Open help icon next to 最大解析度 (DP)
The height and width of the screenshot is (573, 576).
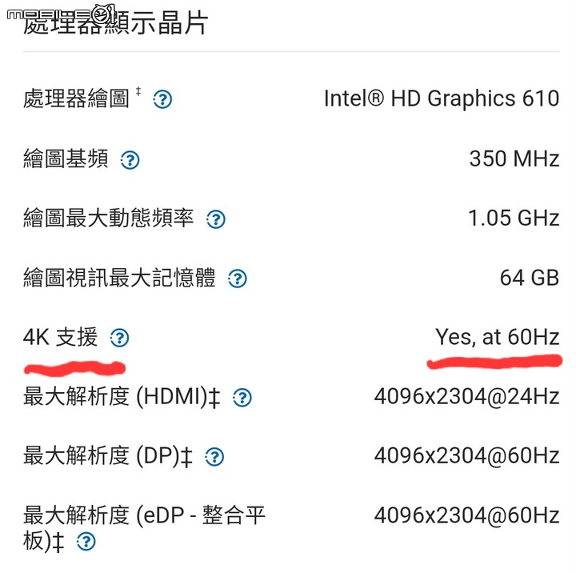coord(214,457)
